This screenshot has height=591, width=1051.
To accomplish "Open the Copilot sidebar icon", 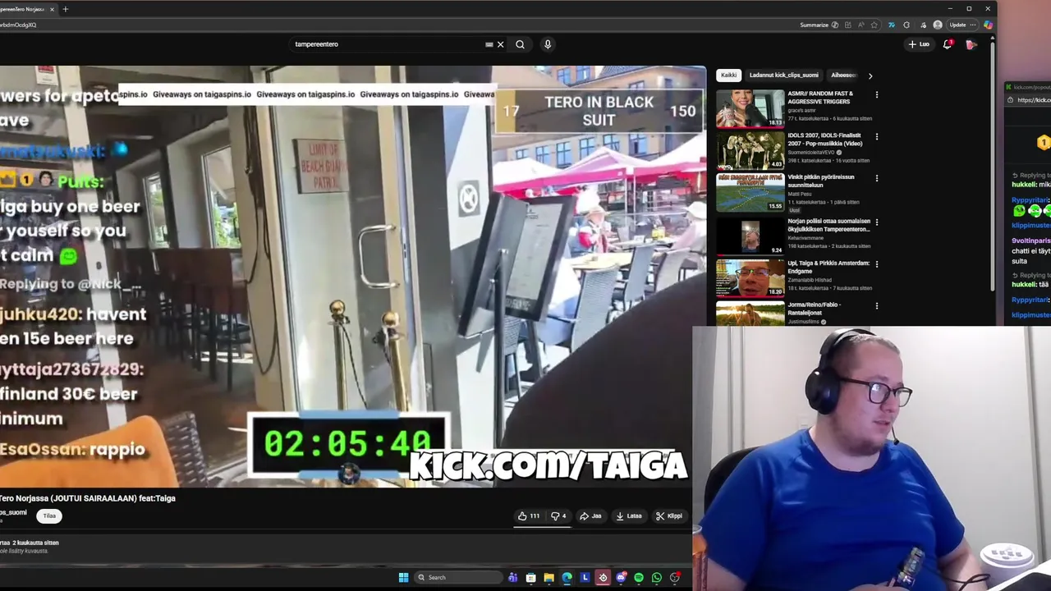I will (989, 25).
